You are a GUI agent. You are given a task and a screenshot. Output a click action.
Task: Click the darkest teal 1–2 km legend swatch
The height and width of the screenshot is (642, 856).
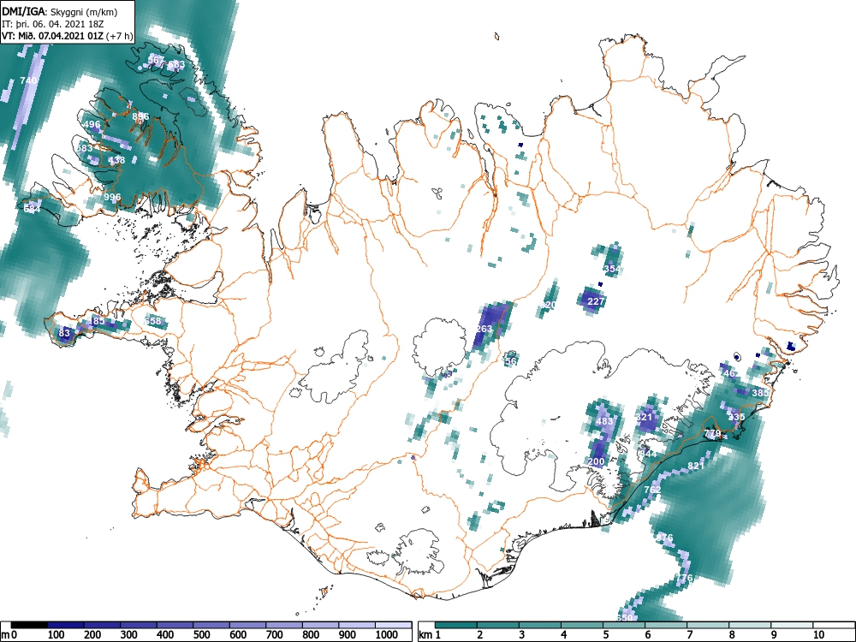456,625
